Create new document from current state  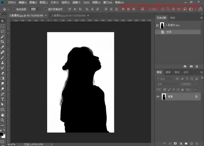pyautogui.click(x=185, y=66)
